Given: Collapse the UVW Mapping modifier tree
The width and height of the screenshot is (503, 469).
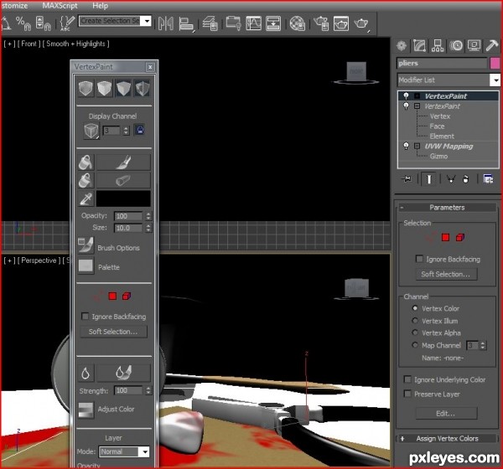Looking at the screenshot, I should [x=417, y=146].
